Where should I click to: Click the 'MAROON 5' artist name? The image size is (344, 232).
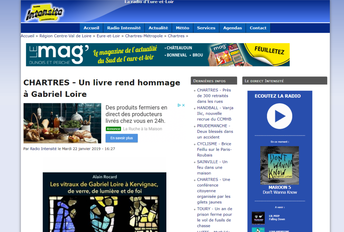[280, 187]
